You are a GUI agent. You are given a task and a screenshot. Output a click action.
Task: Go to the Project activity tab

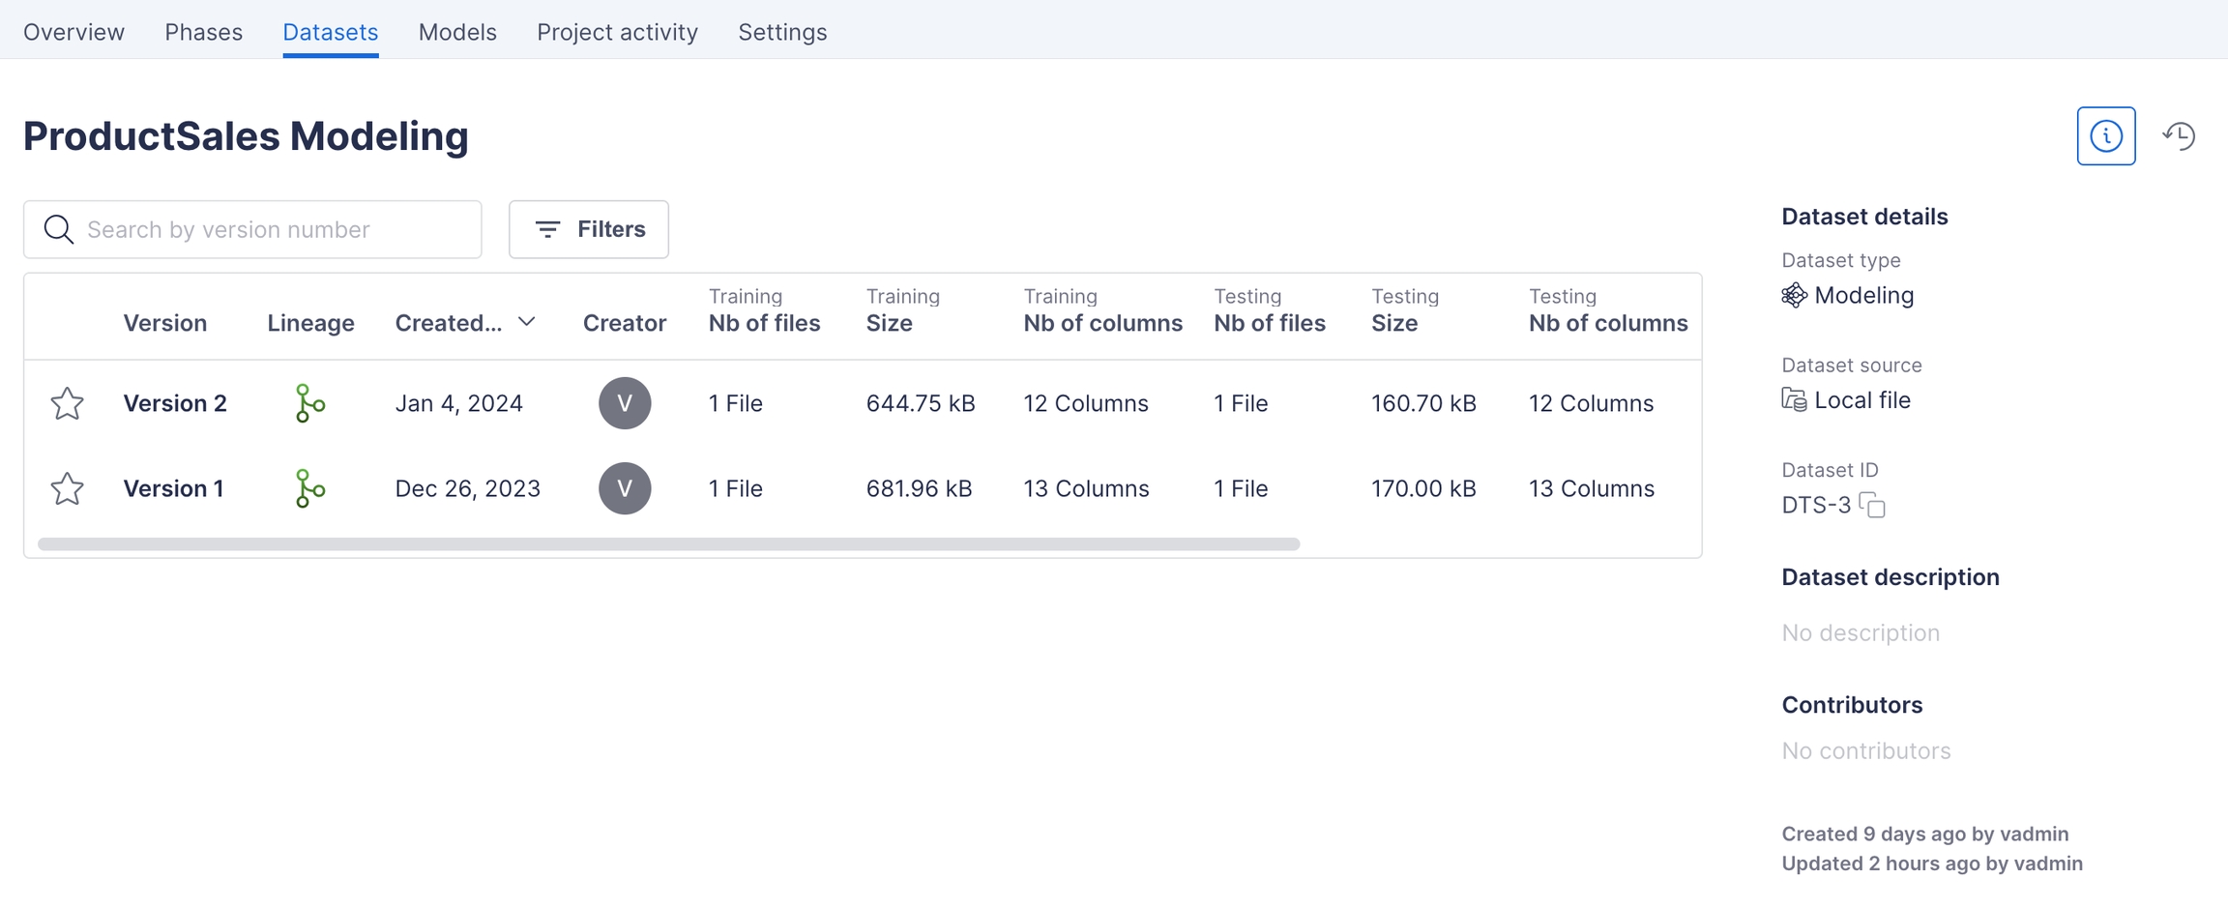617,32
